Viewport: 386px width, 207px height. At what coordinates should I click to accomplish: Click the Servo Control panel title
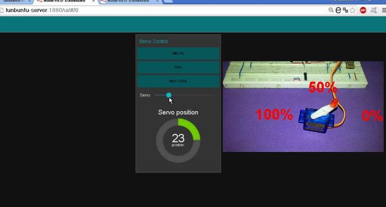[153, 41]
